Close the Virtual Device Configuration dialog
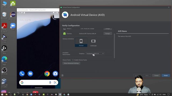The height and width of the screenshot is (96, 172). point(169,7)
